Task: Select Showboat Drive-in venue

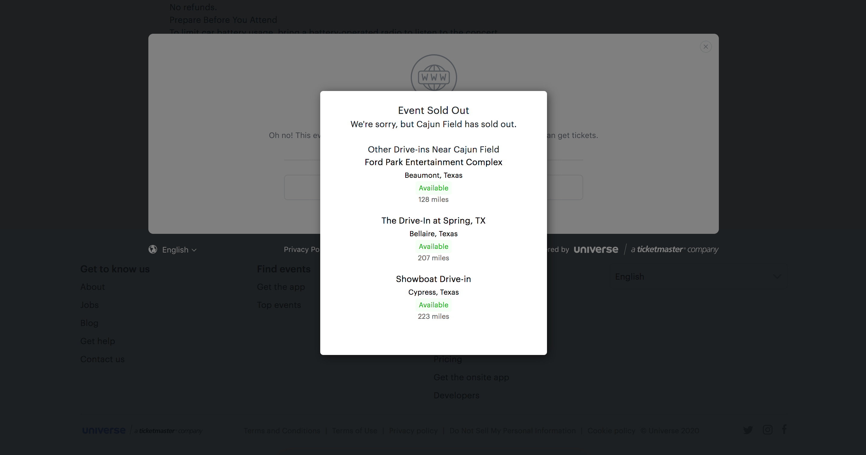Action: 433,279
